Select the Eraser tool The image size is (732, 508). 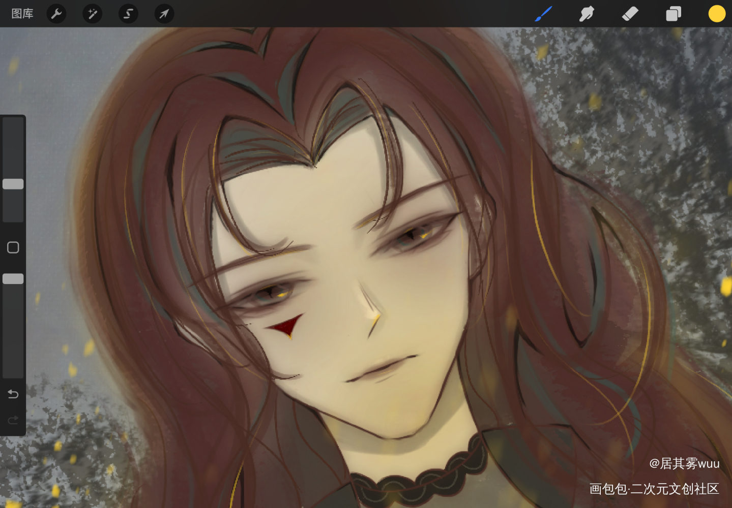(630, 14)
